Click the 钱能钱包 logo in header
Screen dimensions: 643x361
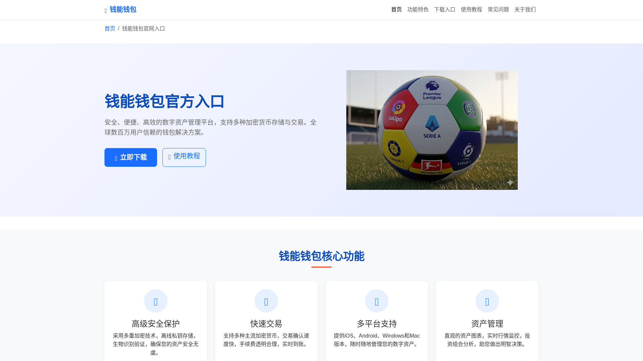tap(121, 10)
